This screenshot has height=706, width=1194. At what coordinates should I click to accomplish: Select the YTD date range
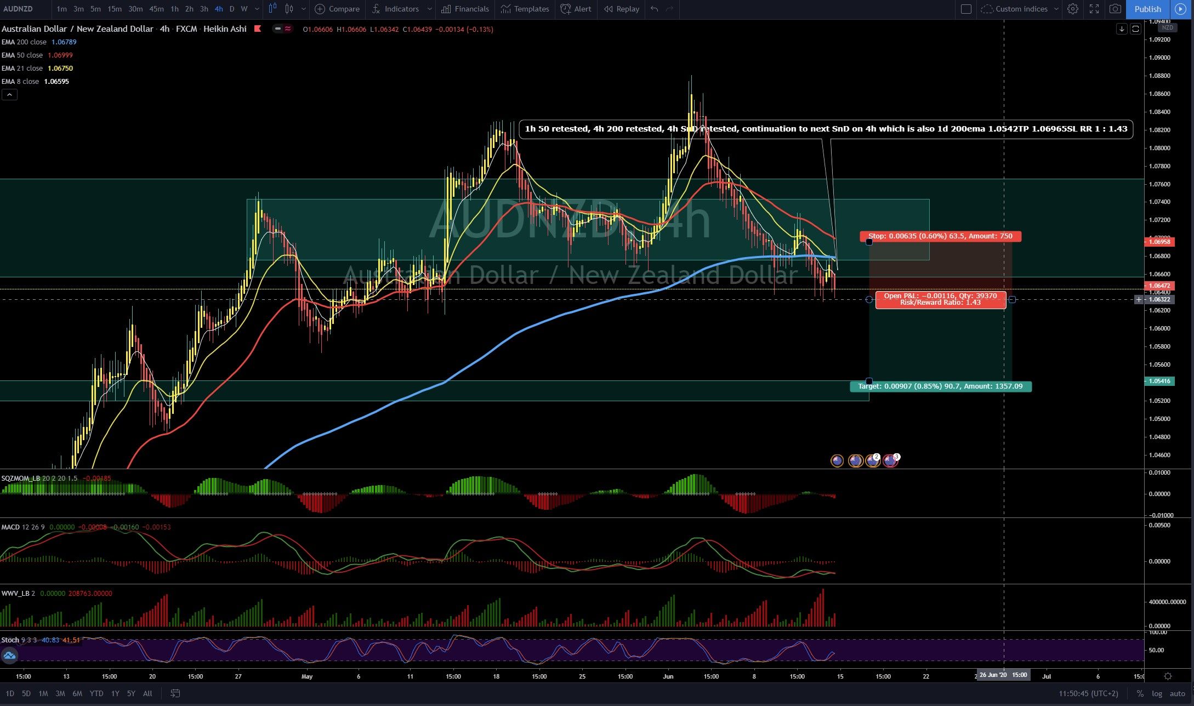pyautogui.click(x=96, y=693)
